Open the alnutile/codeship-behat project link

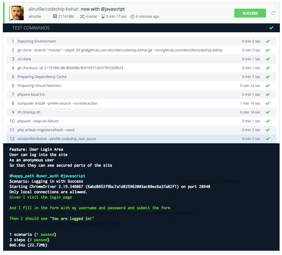[54, 9]
